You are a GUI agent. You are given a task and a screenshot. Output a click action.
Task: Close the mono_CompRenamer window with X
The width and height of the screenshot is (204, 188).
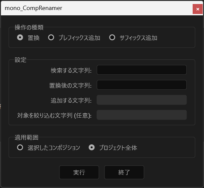(197, 9)
